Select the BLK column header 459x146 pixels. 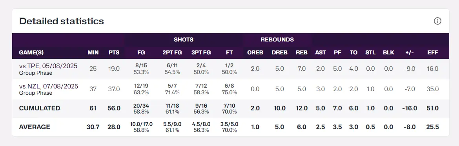388,53
